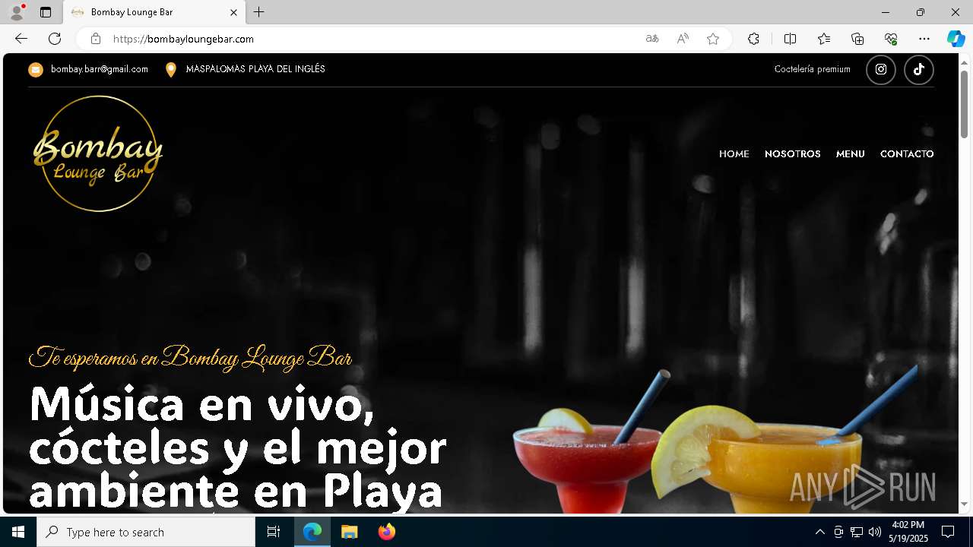The image size is (973, 547).
Task: Show hidden system tray icons
Action: (x=819, y=532)
